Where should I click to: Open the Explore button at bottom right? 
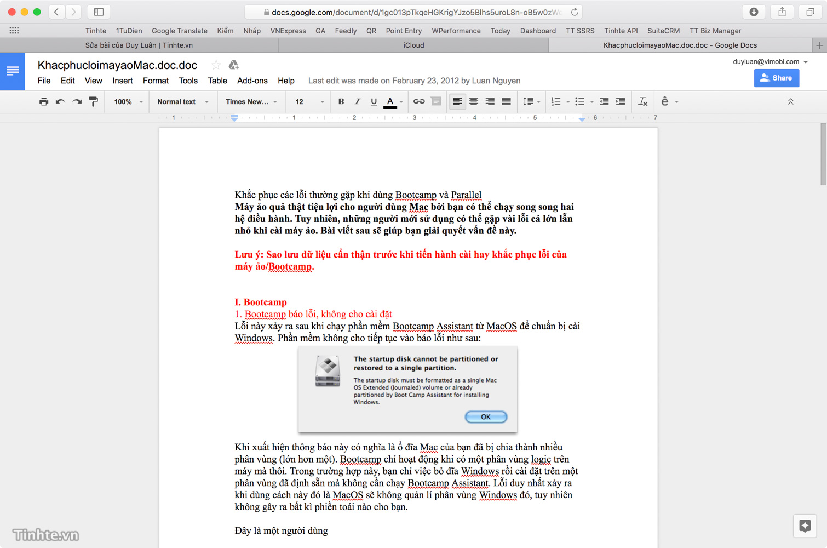[x=805, y=526]
